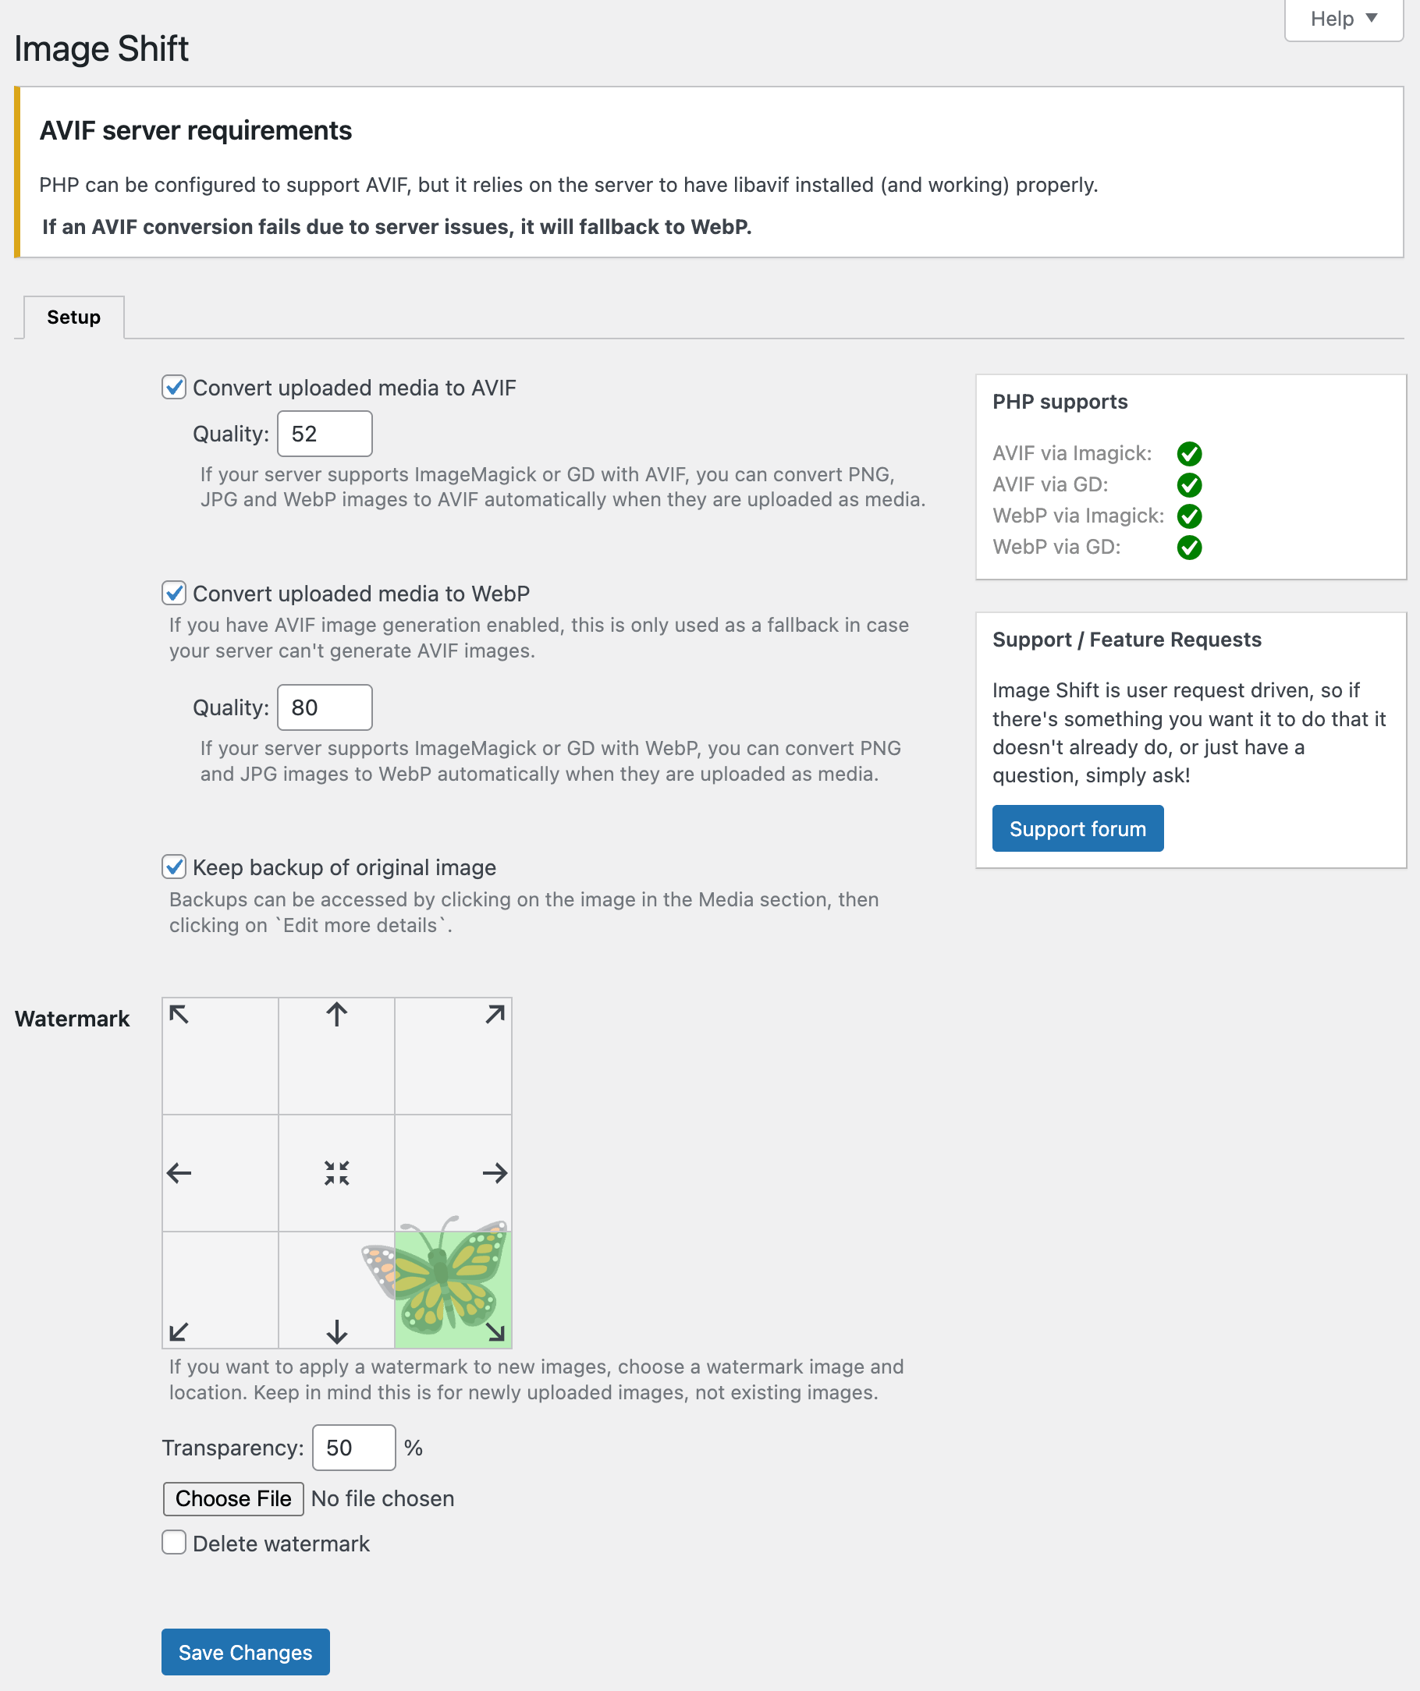The width and height of the screenshot is (1420, 1691).
Task: Disable Convert uploaded media to AVIF
Action: click(x=174, y=388)
